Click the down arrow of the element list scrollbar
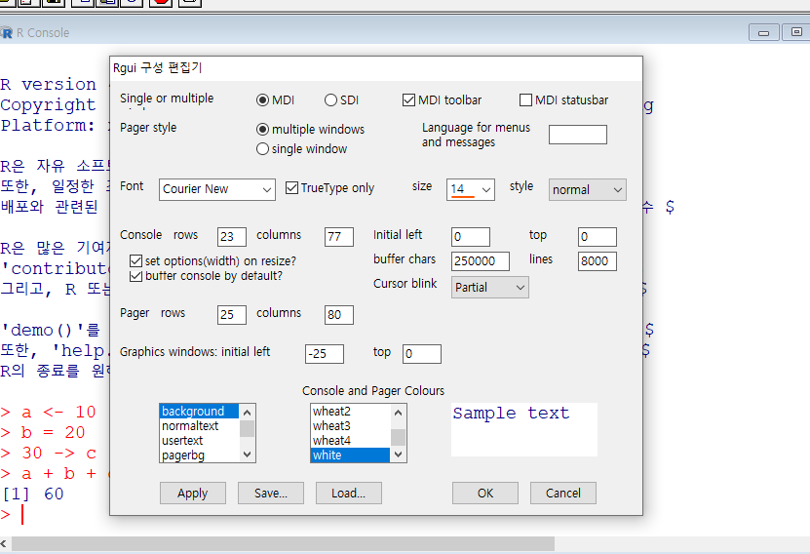The image size is (810, 554). (x=247, y=455)
